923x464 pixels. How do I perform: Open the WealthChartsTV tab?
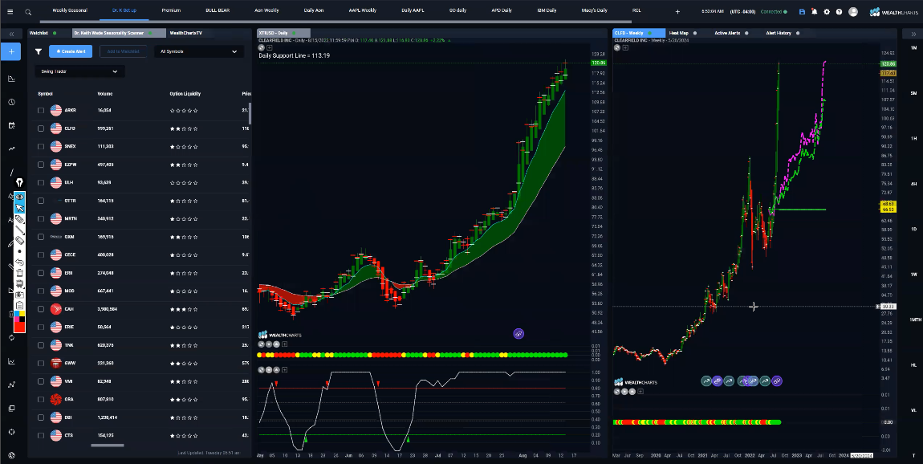(x=185, y=33)
